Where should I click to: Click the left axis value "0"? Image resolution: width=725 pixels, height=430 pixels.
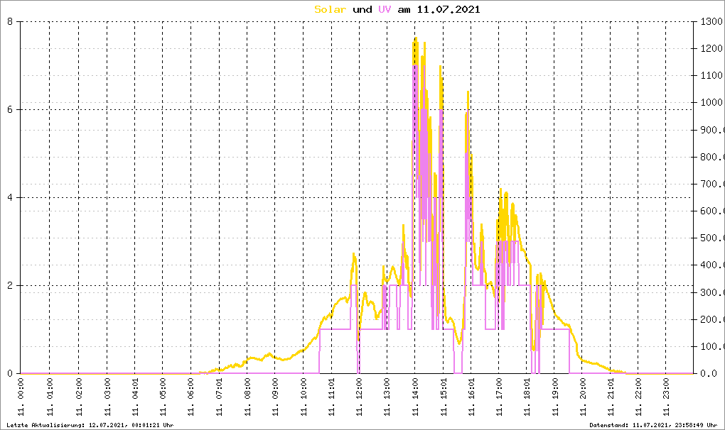click(10, 373)
